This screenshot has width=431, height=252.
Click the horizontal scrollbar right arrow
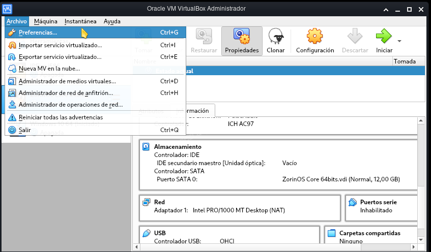click(414, 247)
